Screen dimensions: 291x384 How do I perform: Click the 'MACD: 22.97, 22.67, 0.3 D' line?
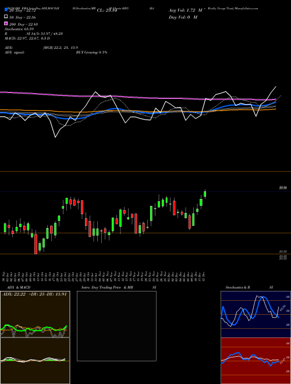(27, 38)
